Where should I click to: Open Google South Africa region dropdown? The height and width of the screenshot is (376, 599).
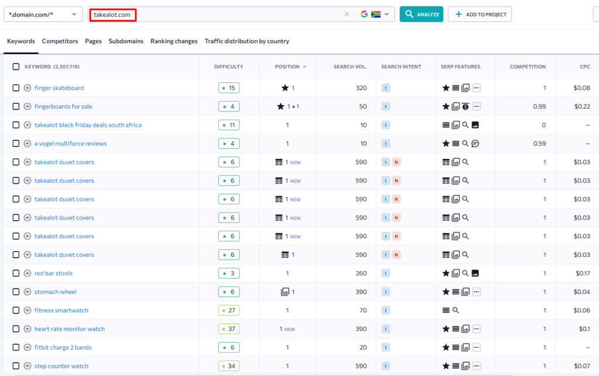[375, 15]
